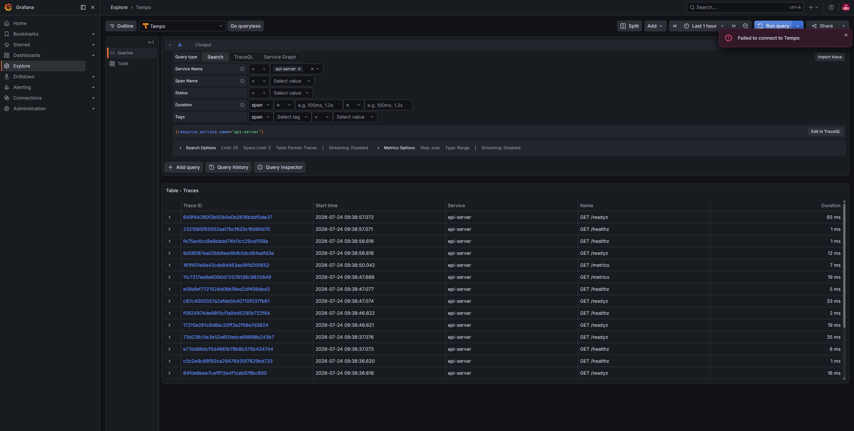Open Run query interval dropdown arrow
Screen dimensions: 854x431
[798, 26]
